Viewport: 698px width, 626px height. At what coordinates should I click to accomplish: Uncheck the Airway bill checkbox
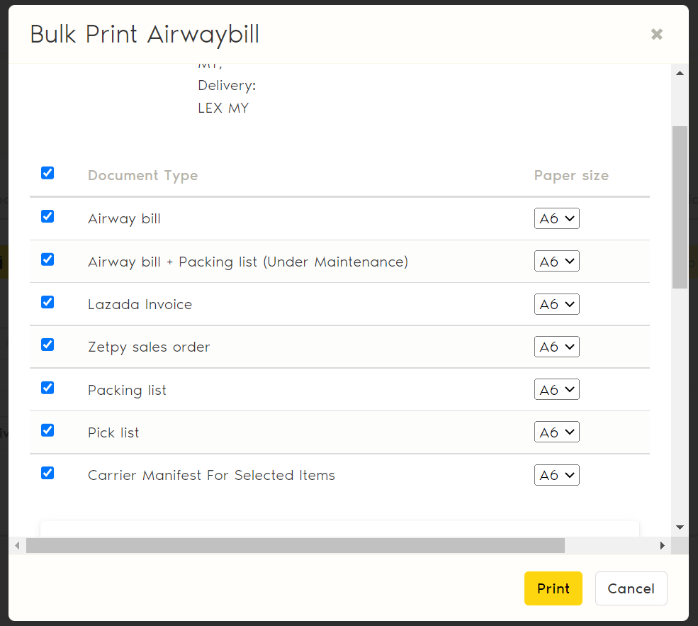point(47,216)
